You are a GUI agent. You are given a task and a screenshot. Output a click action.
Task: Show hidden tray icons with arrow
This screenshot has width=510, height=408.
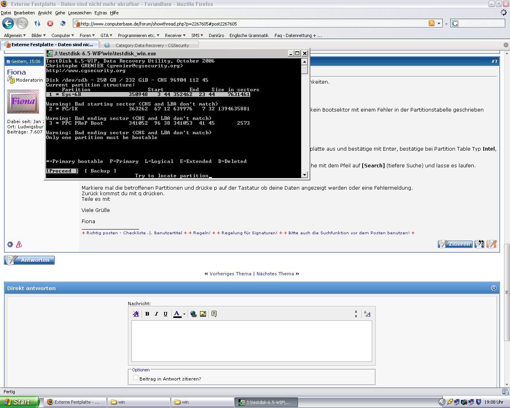pos(441,402)
